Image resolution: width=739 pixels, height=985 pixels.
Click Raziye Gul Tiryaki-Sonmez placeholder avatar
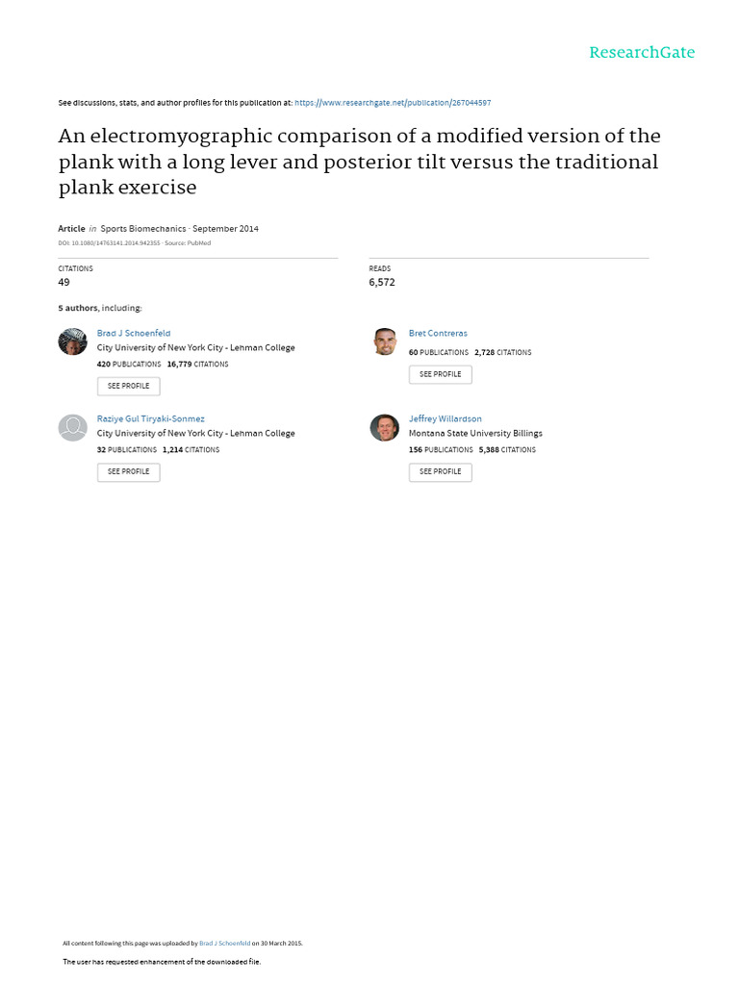click(73, 427)
